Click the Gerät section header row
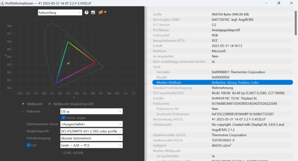 pos(223,67)
